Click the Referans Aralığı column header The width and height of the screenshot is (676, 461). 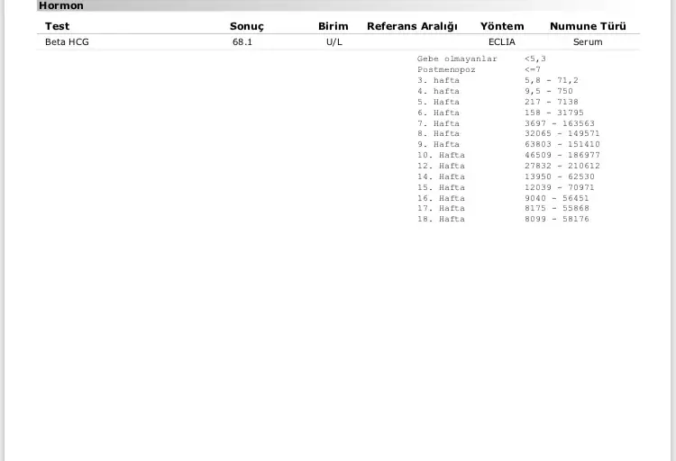coord(412,26)
